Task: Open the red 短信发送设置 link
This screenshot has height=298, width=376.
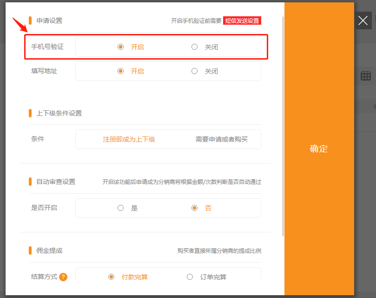Action: pyautogui.click(x=242, y=20)
